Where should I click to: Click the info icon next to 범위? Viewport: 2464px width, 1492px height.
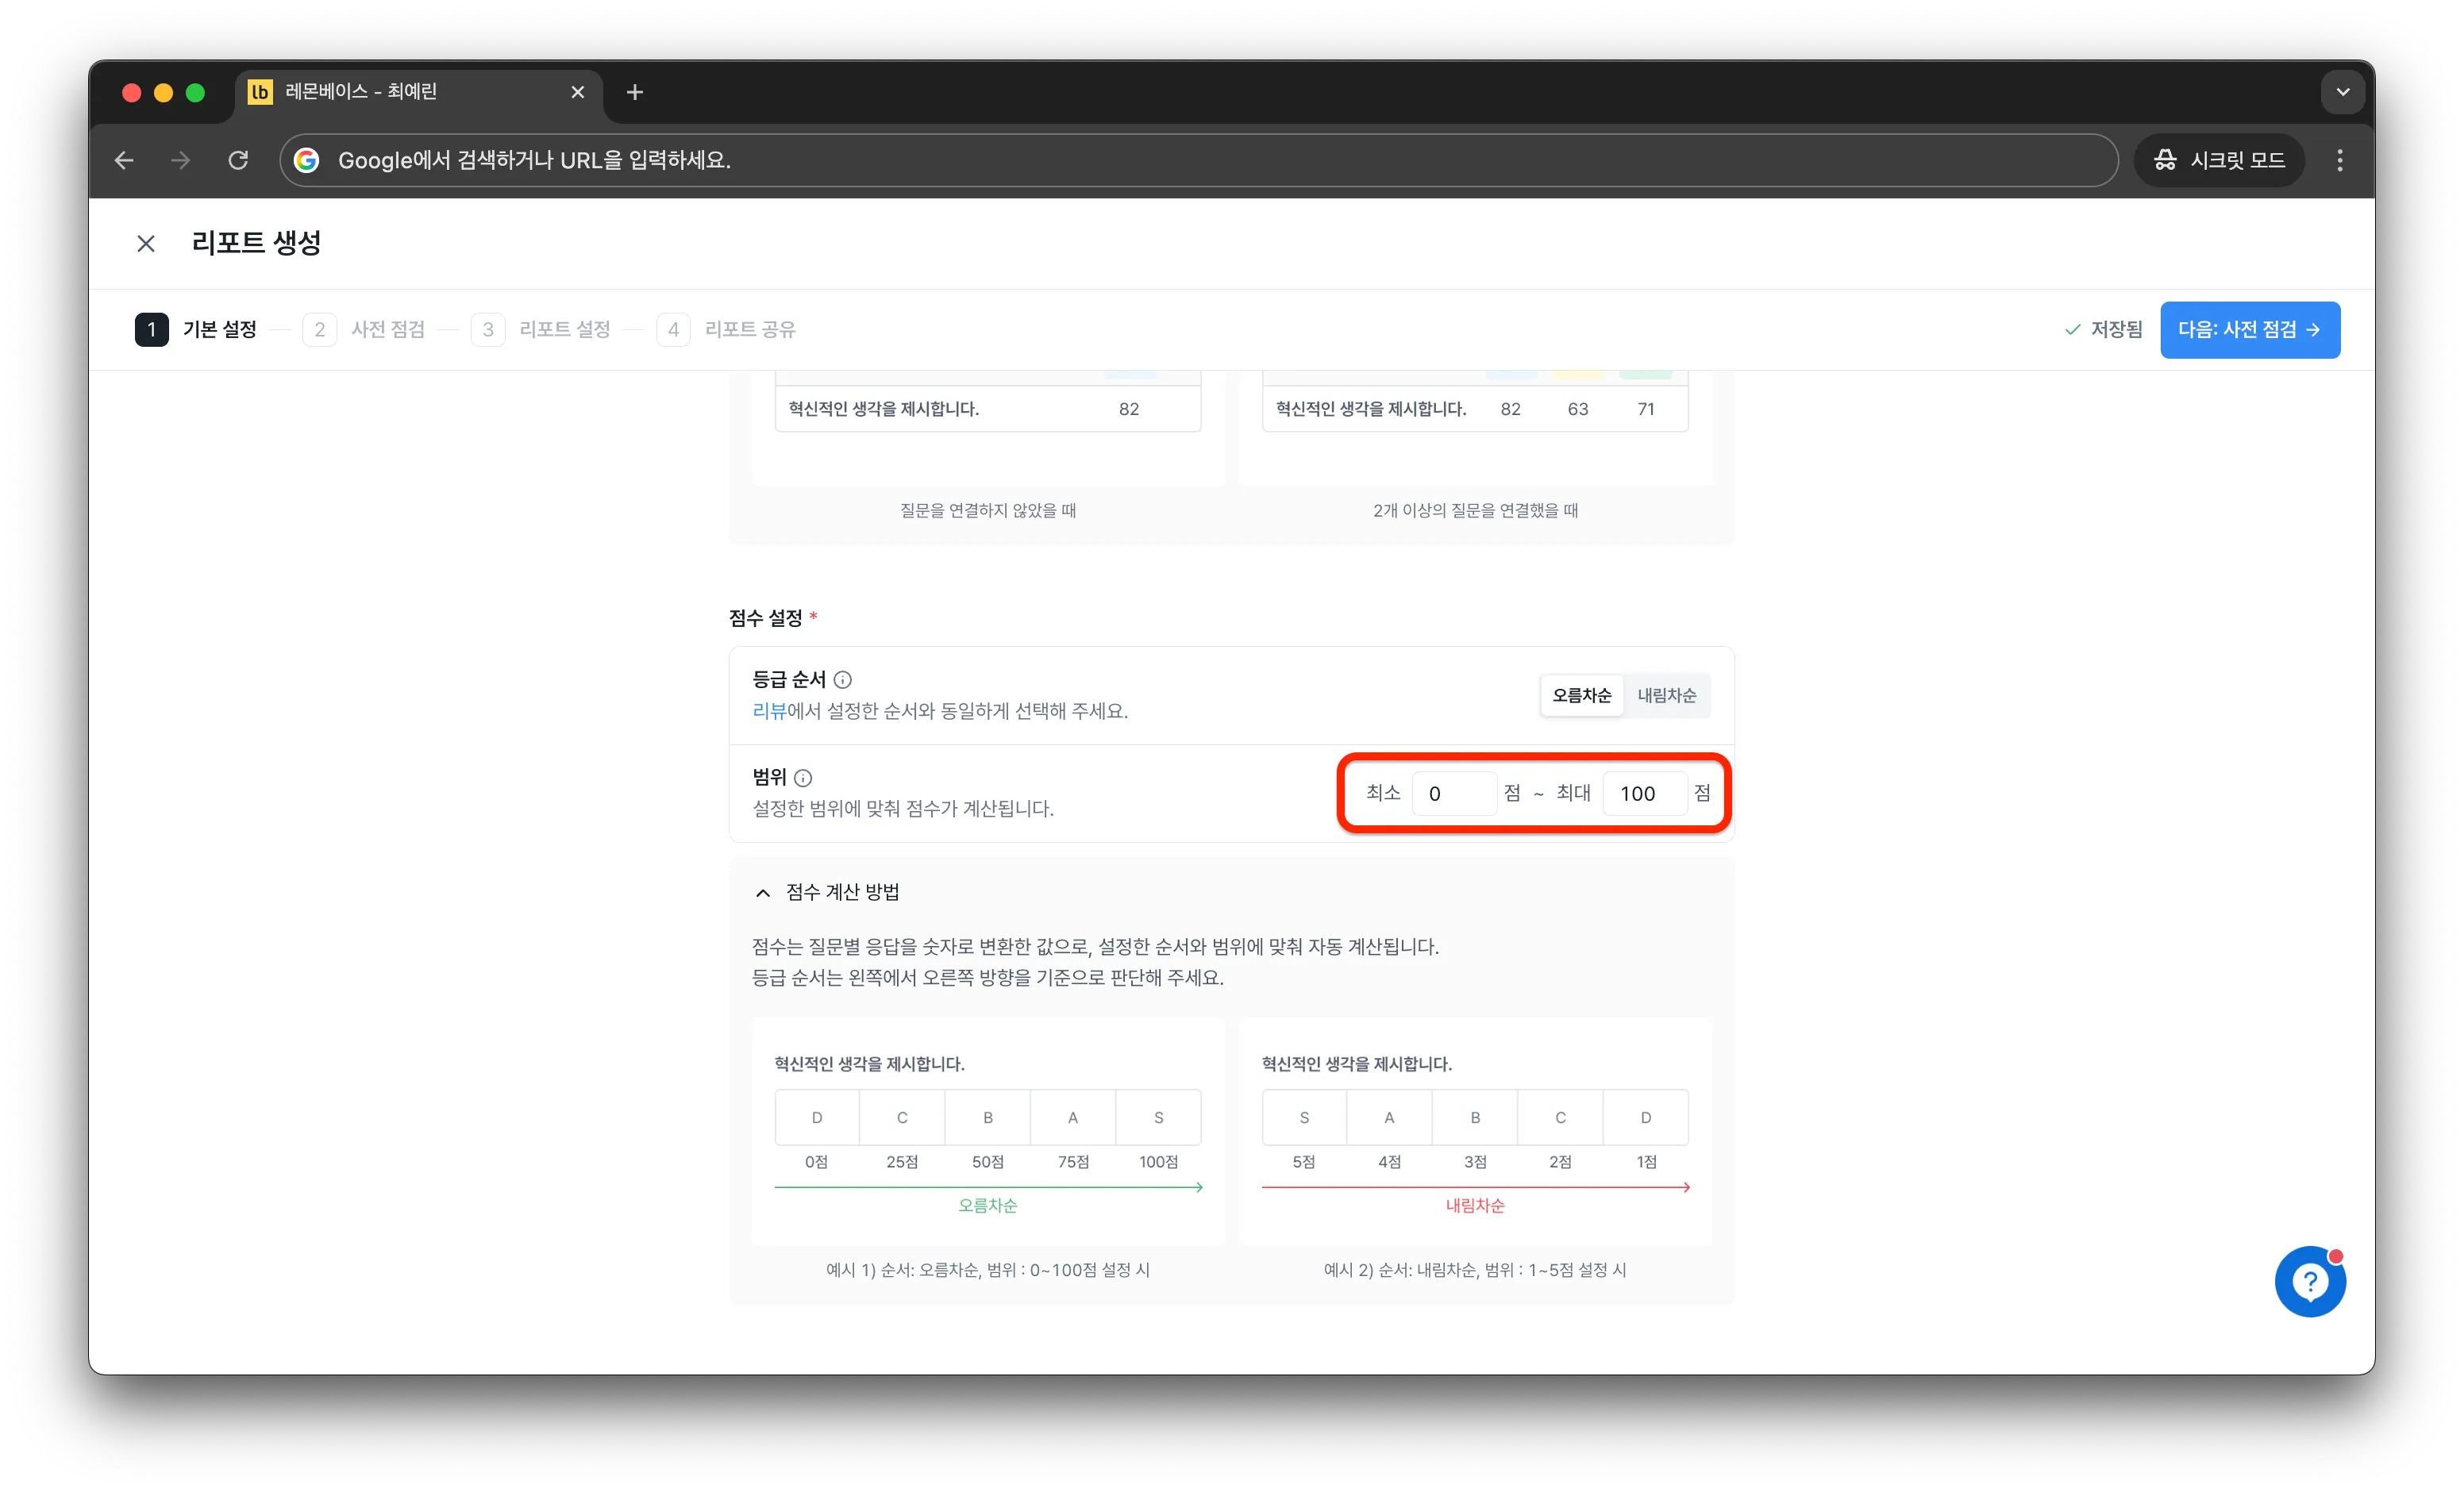(803, 778)
